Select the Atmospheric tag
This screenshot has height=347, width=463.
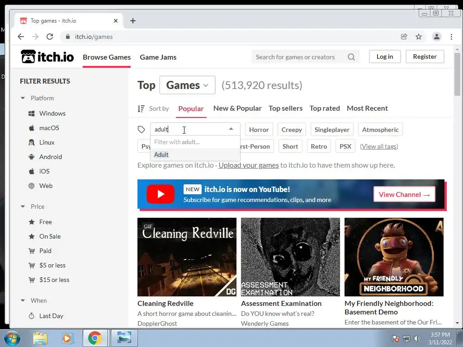coord(380,130)
